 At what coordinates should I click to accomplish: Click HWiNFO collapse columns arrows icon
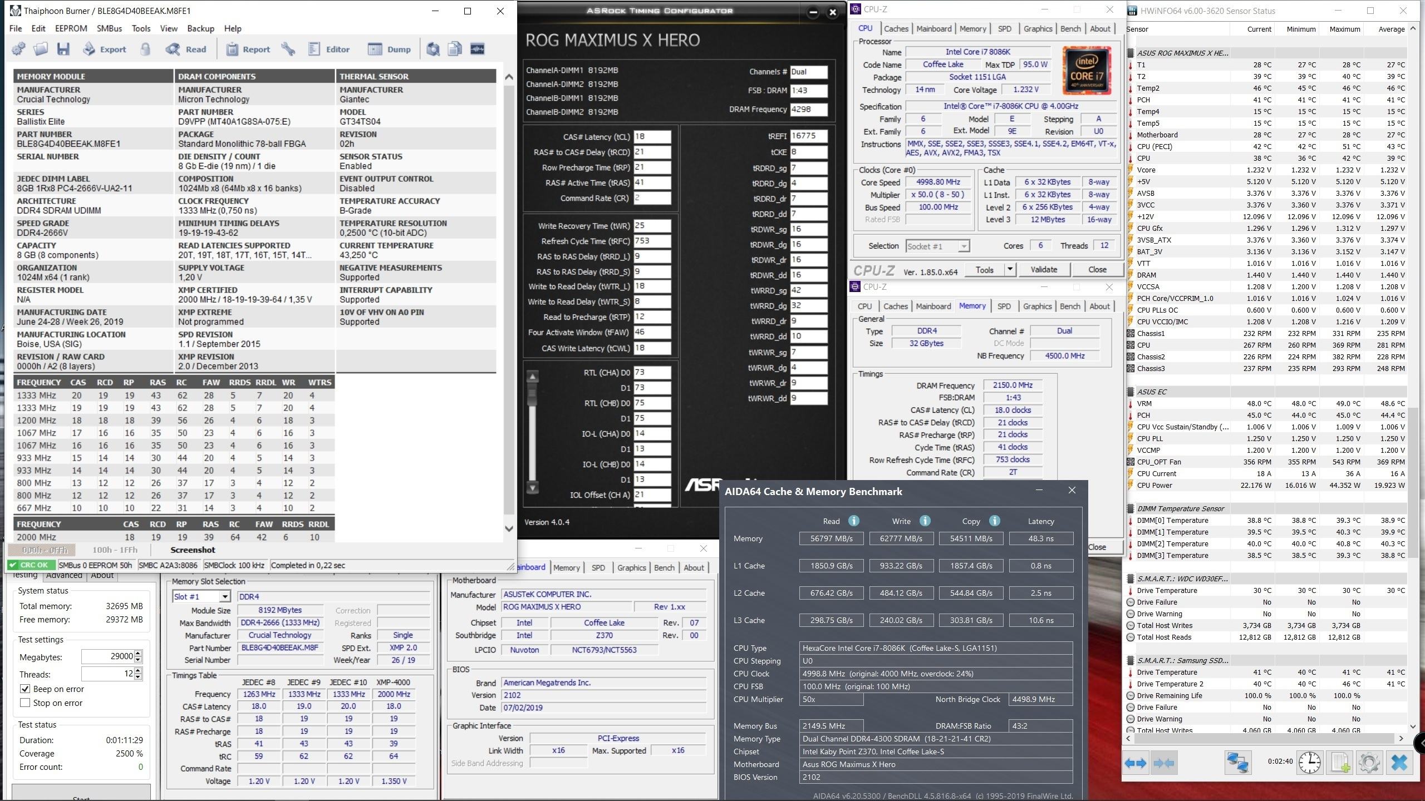1164,763
